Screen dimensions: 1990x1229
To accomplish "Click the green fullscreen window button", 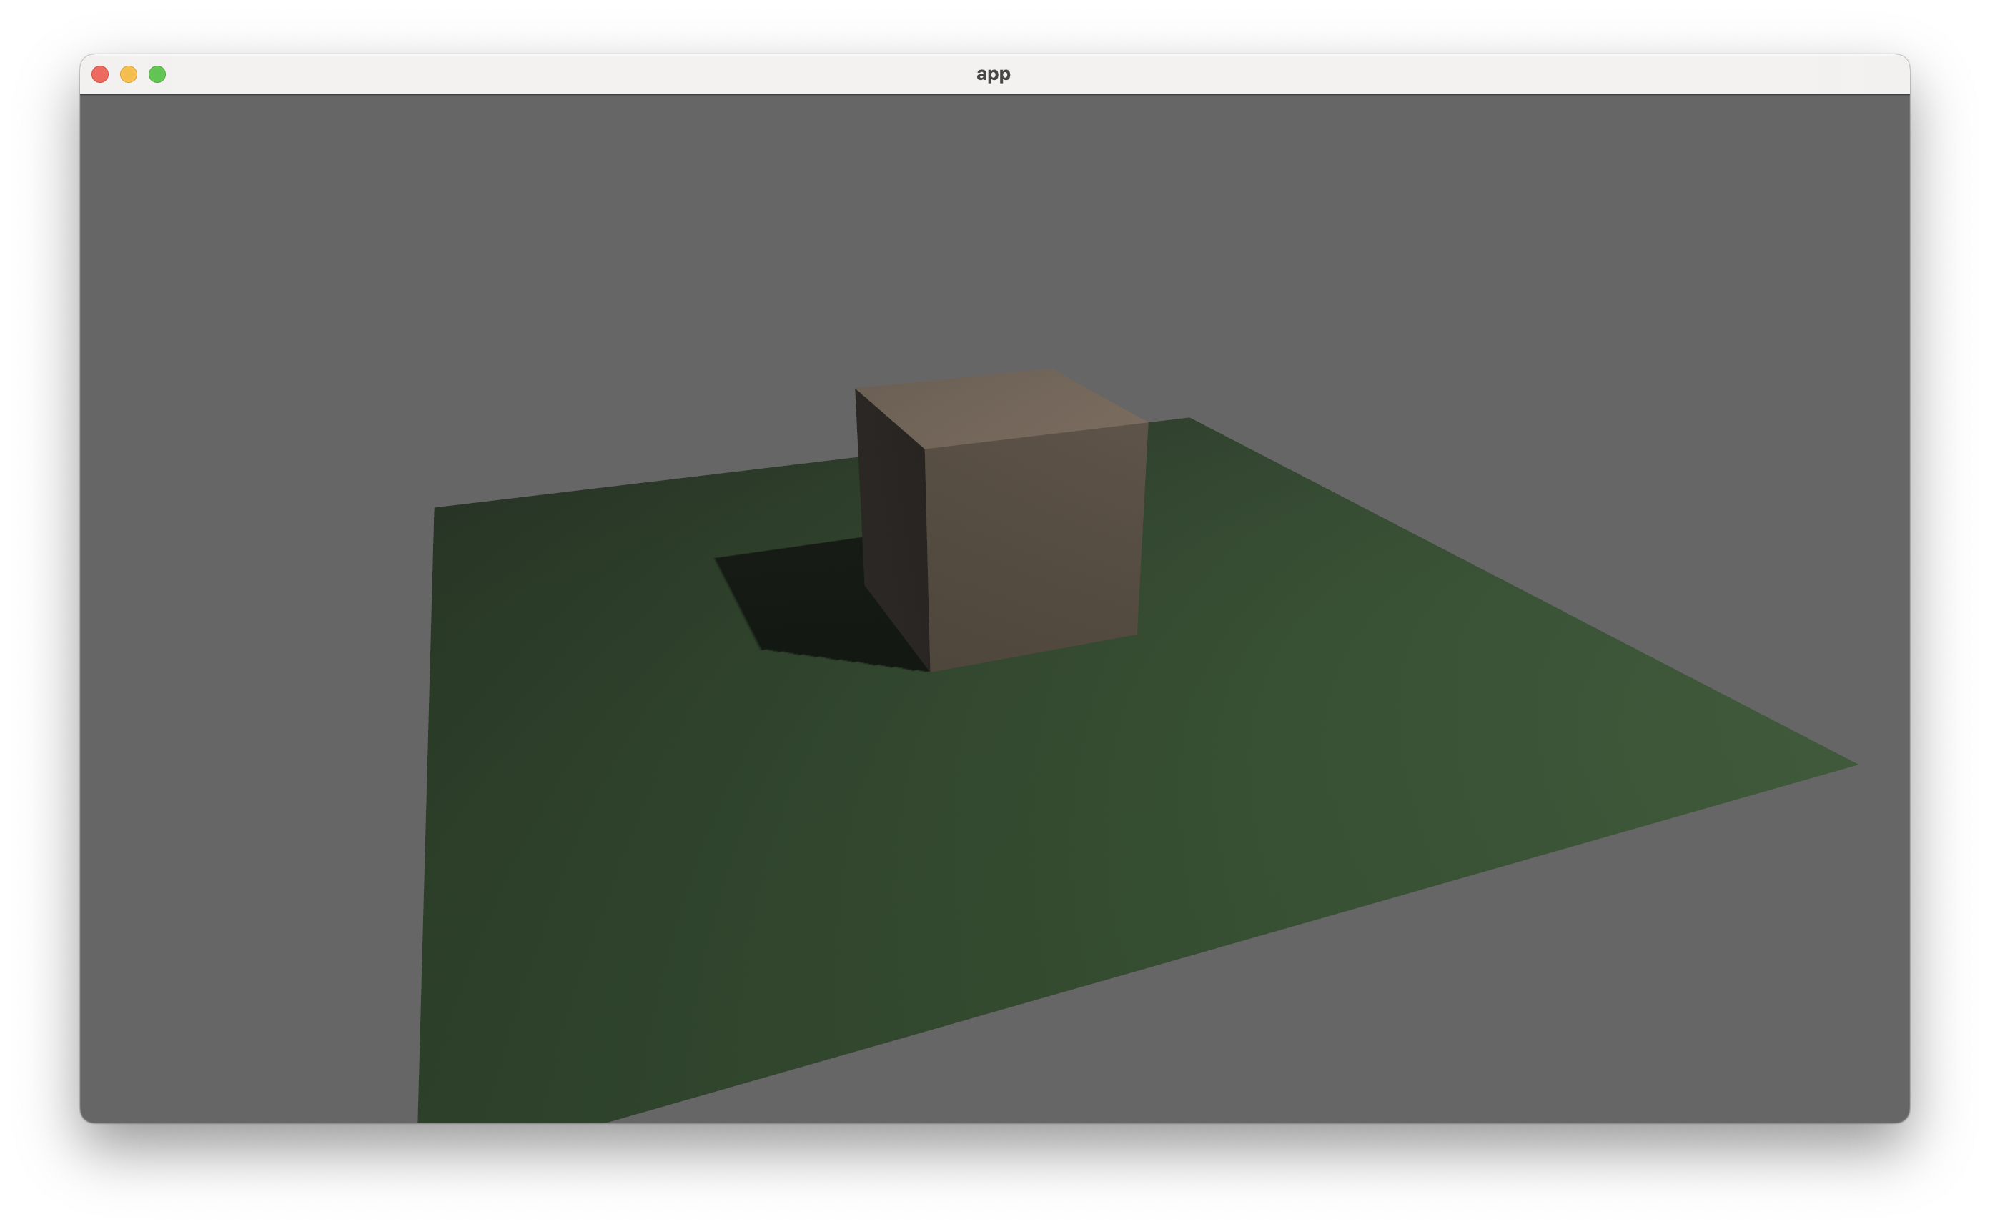I will [158, 75].
